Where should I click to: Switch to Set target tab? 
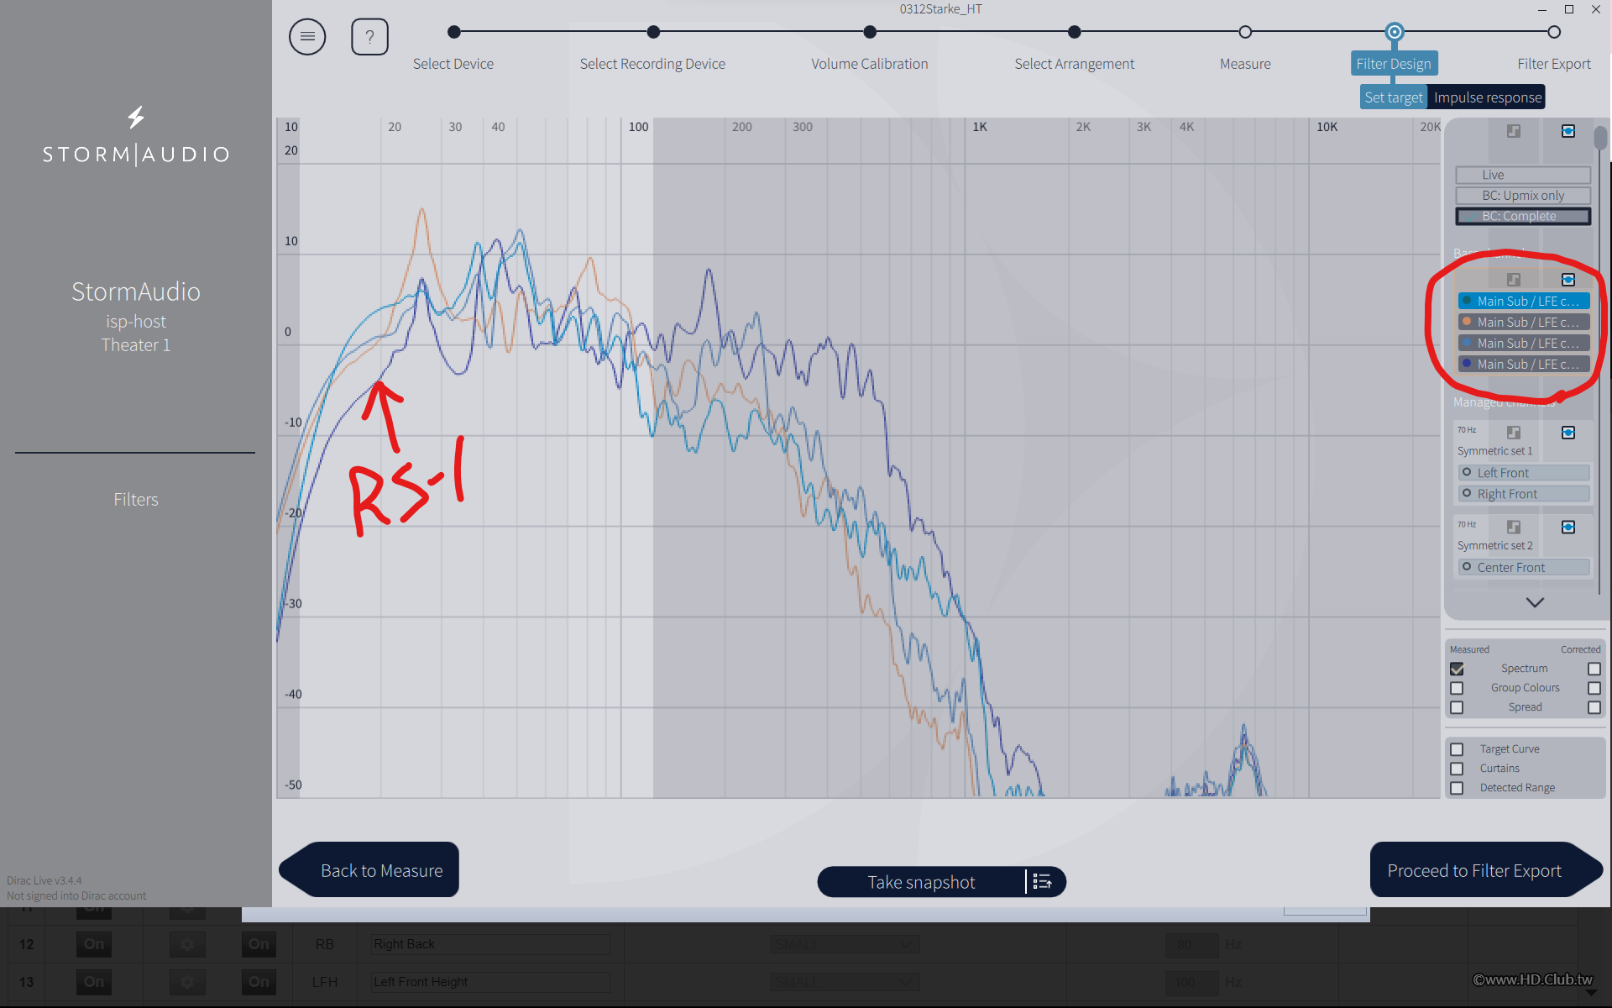pos(1394,97)
